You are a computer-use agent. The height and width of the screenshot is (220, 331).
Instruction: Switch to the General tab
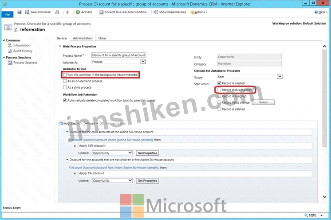click(x=62, y=38)
